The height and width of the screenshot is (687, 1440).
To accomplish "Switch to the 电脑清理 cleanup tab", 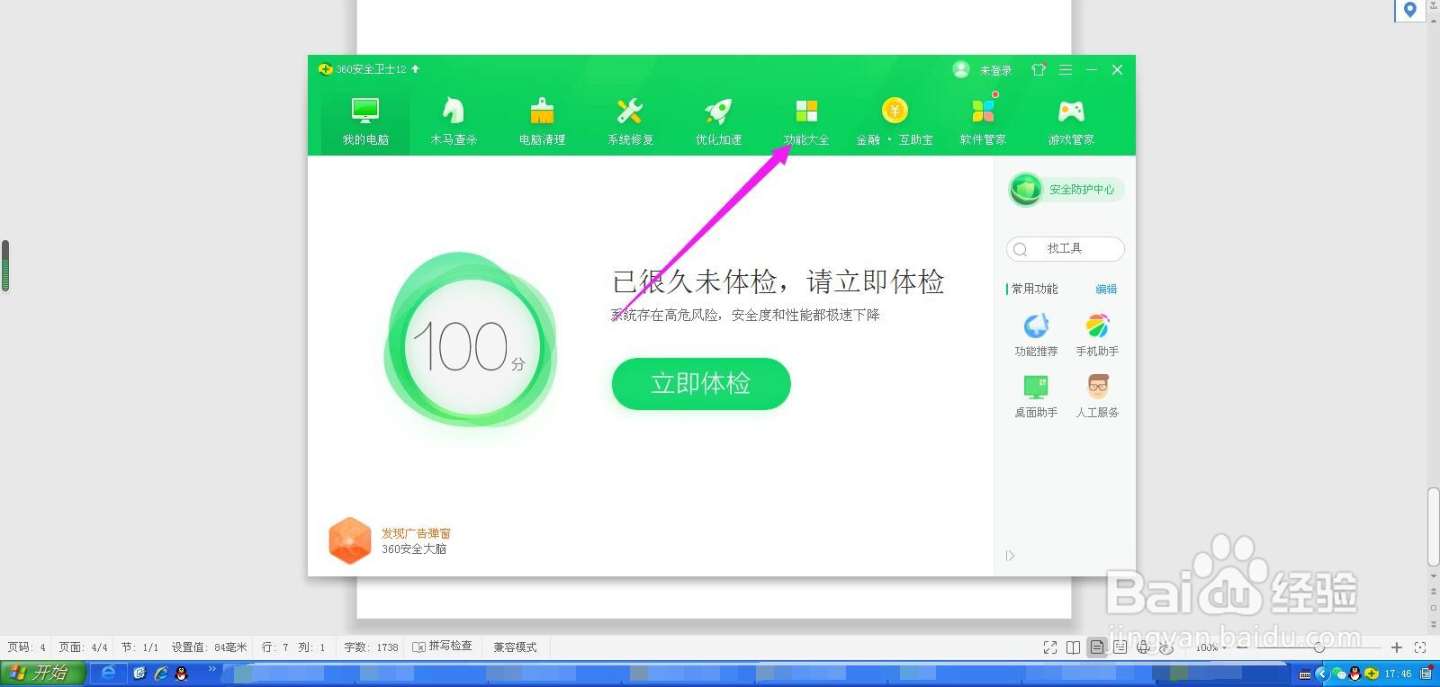I will pos(542,121).
